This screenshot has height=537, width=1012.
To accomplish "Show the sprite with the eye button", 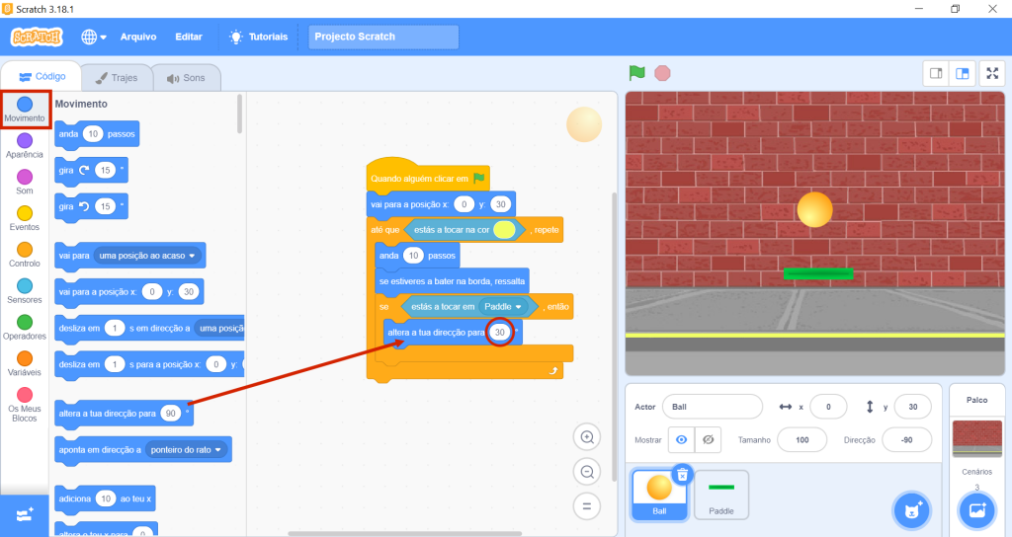I will click(x=682, y=439).
